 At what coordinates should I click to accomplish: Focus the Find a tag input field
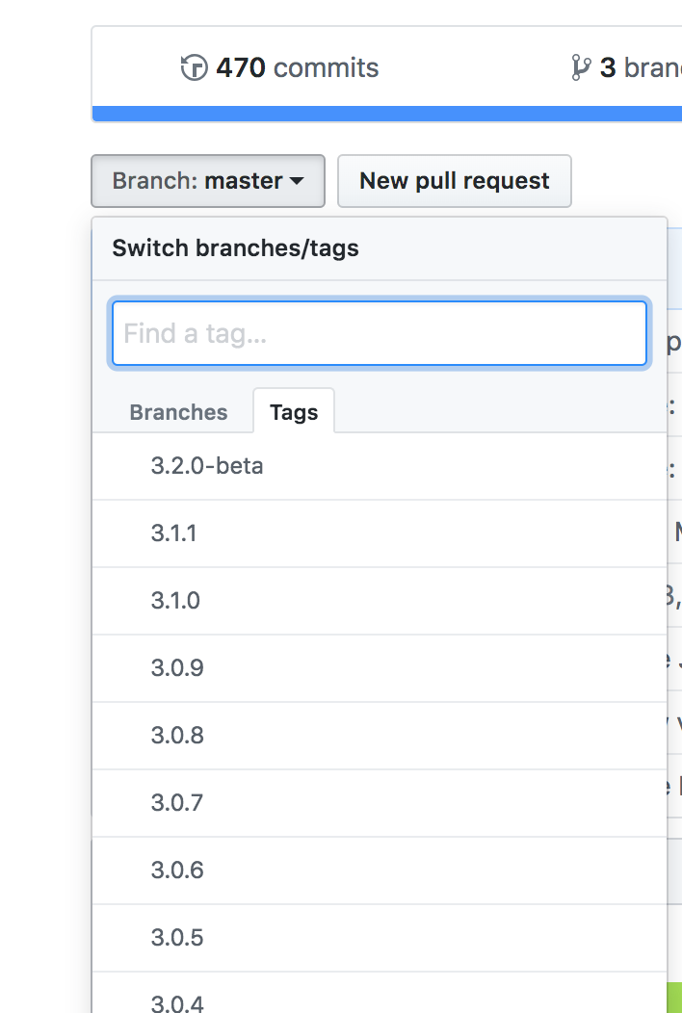tap(379, 334)
